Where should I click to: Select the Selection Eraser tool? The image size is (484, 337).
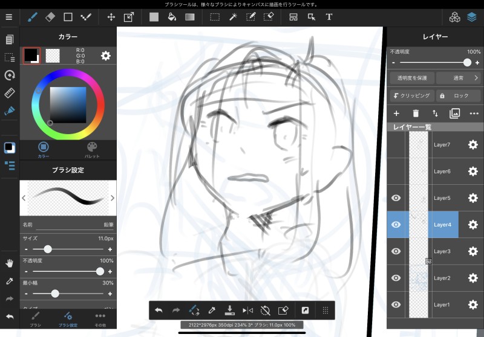pos(269,17)
